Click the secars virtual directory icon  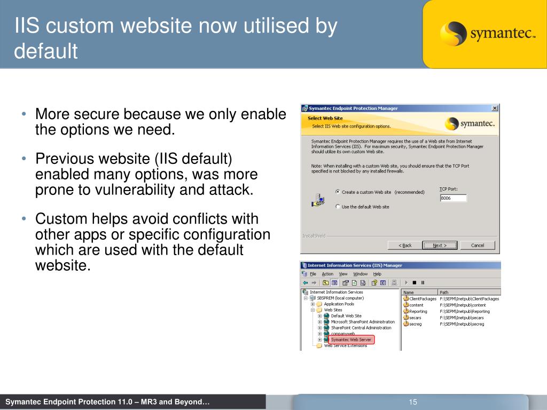406,317
